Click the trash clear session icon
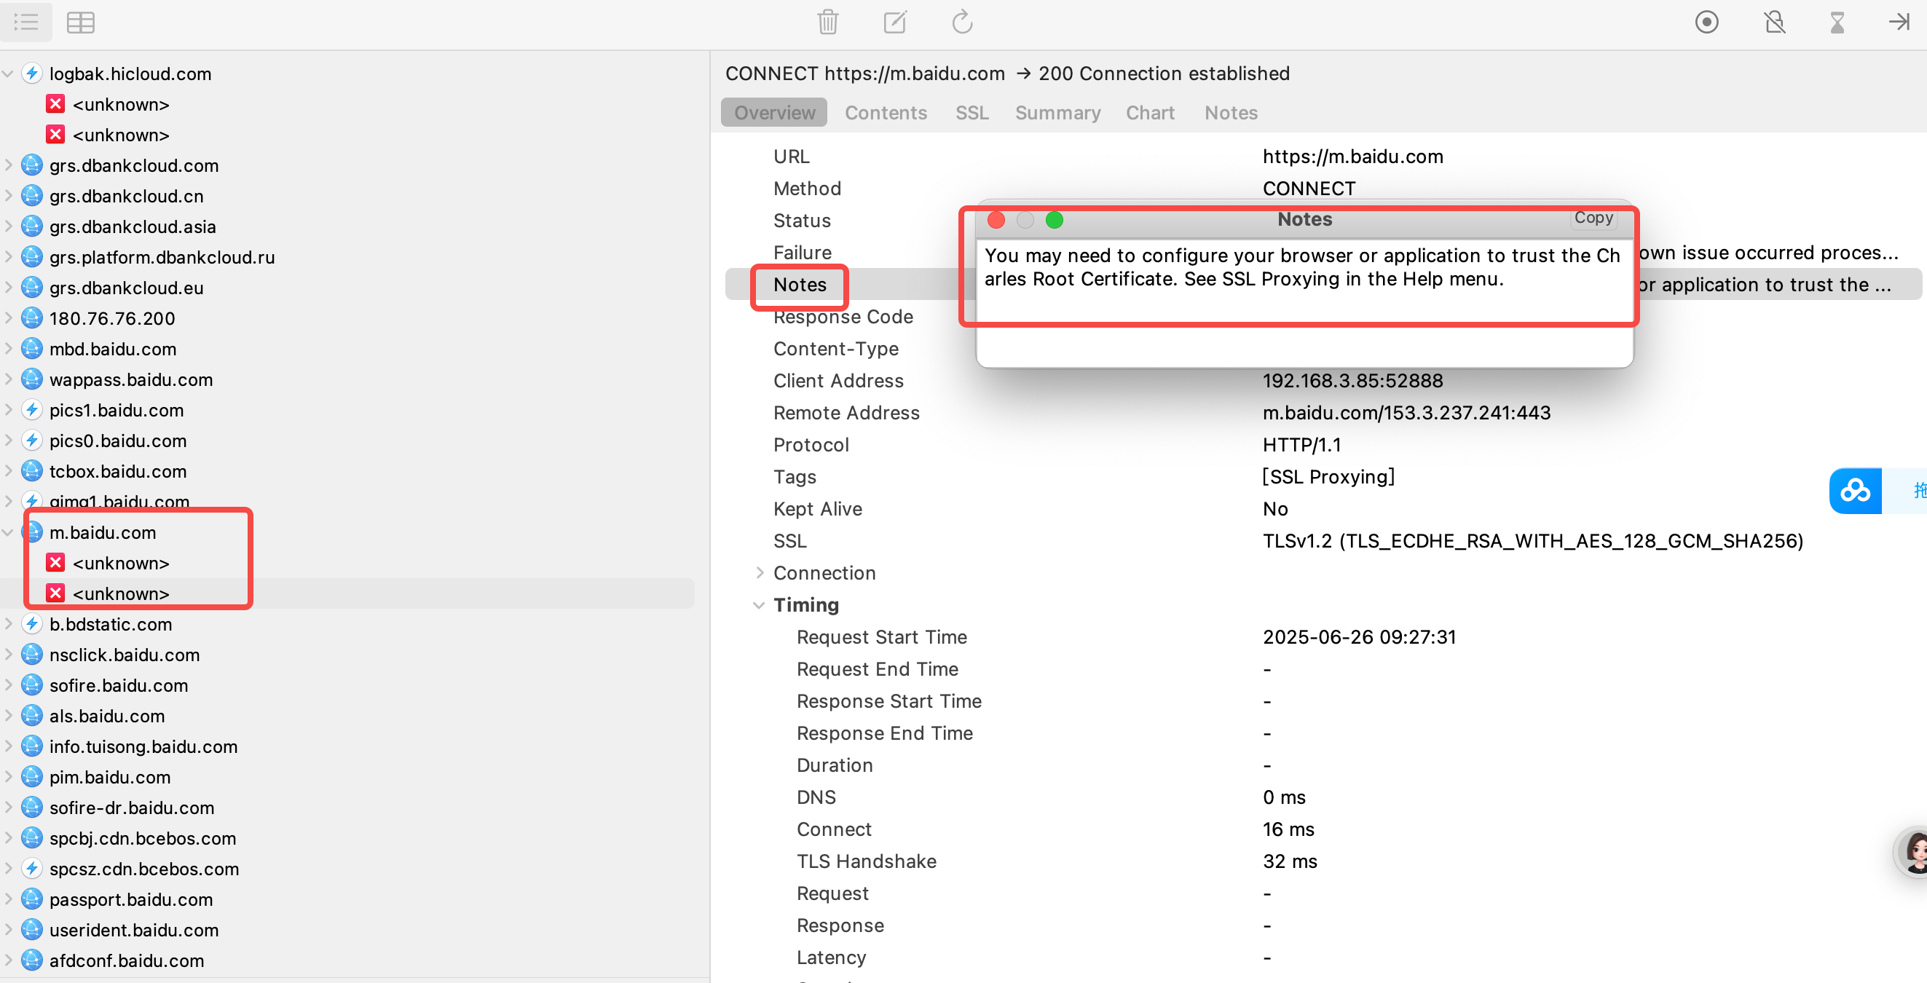The image size is (1927, 983). click(x=827, y=23)
